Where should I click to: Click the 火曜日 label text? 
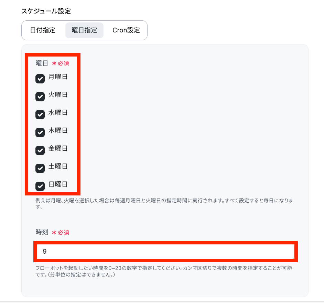pyautogui.click(x=58, y=95)
